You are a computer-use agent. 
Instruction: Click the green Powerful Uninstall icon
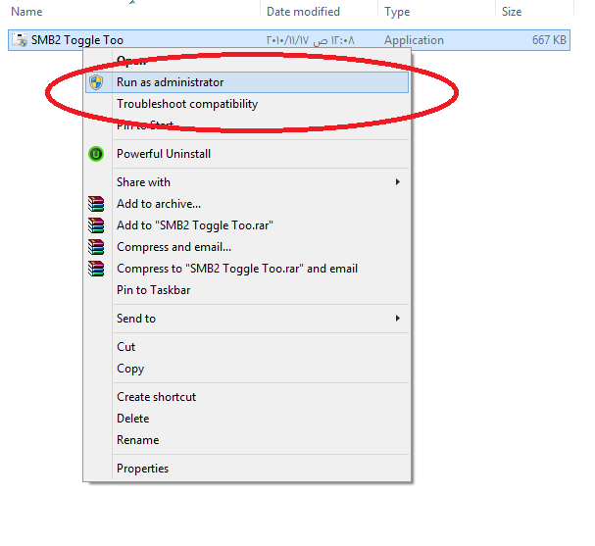tap(95, 154)
